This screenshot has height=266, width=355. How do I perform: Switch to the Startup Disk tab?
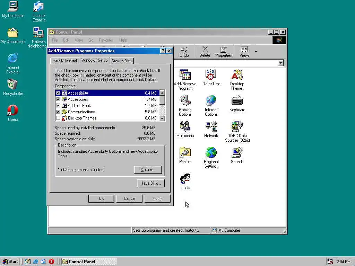point(122,61)
